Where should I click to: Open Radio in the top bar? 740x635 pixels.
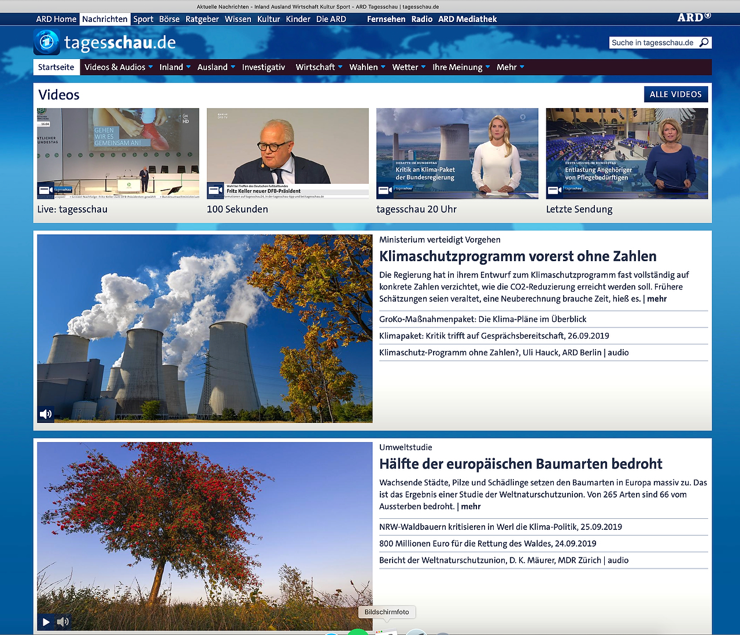(x=422, y=19)
